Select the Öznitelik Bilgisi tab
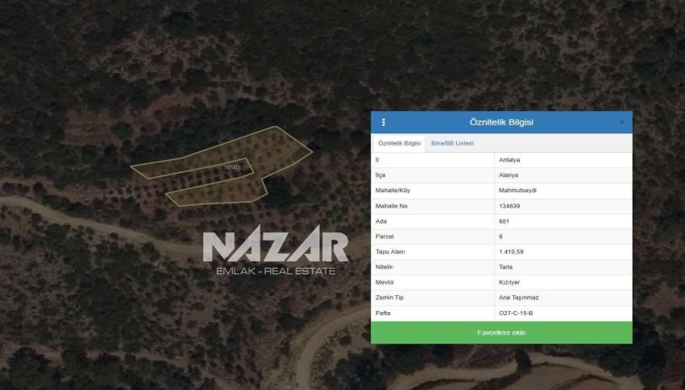The height and width of the screenshot is (390, 685). (400, 143)
